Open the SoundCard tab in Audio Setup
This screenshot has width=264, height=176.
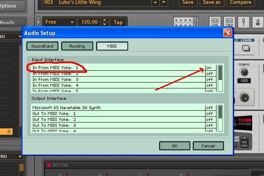tap(42, 46)
